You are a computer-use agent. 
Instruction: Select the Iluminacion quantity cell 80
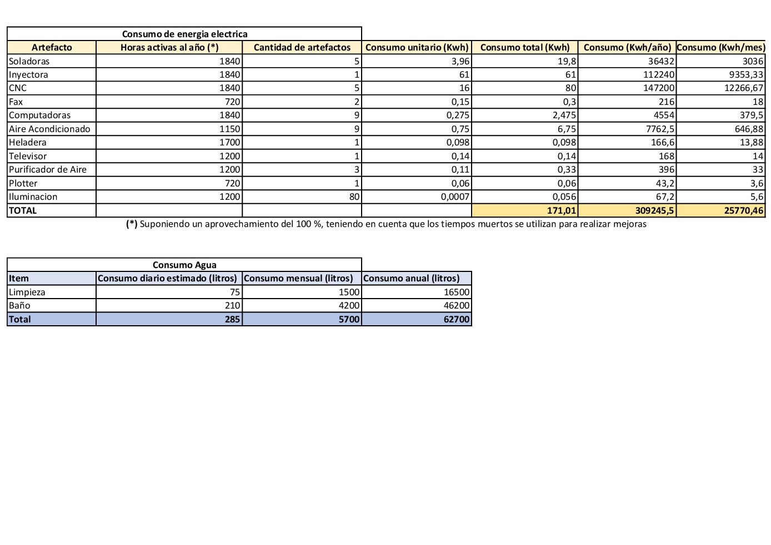(302, 197)
